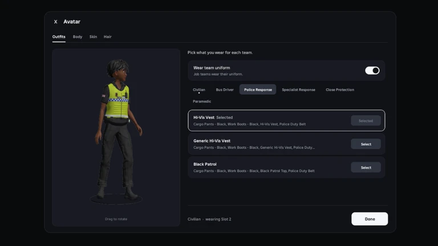The height and width of the screenshot is (246, 438).
Task: Select the Civilian team tab
Action: pos(199,89)
